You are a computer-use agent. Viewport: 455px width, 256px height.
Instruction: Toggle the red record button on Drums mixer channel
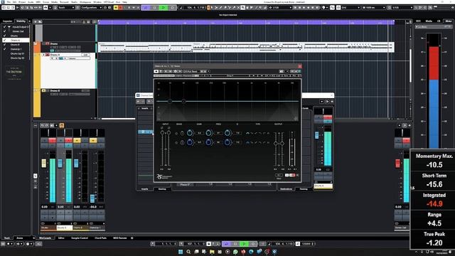tap(52, 141)
